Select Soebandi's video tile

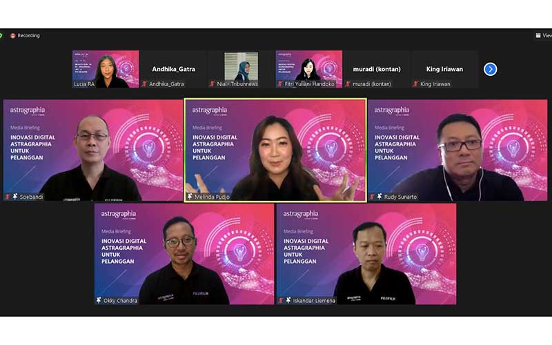[x=93, y=150]
